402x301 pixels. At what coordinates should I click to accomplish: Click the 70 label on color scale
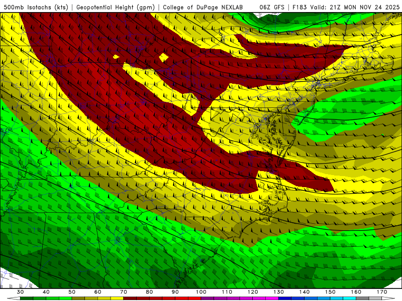tap(124, 292)
